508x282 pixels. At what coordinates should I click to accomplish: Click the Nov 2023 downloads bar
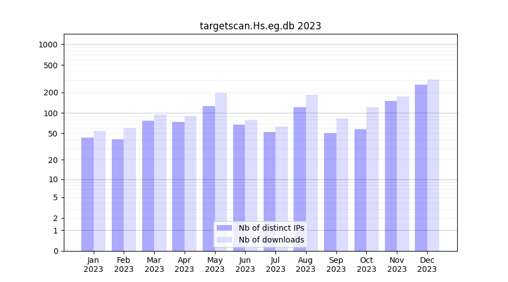pyautogui.click(x=403, y=174)
